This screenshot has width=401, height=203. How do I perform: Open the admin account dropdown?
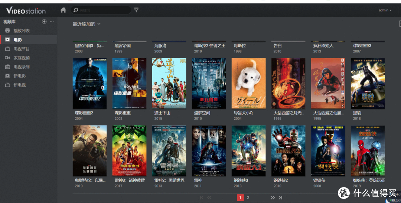[385, 10]
